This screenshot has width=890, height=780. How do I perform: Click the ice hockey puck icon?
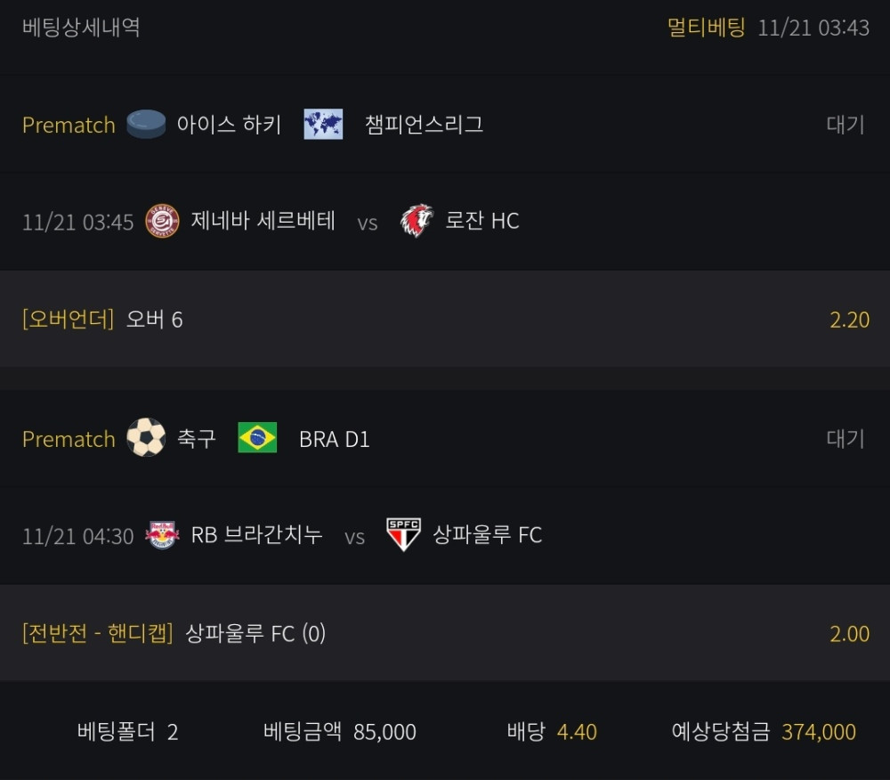coord(146,124)
